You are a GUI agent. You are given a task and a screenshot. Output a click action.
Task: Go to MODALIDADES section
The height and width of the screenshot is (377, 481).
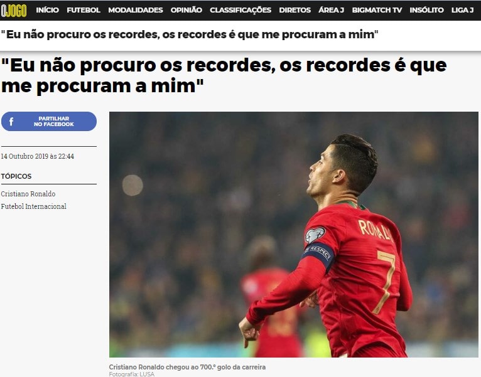135,10
